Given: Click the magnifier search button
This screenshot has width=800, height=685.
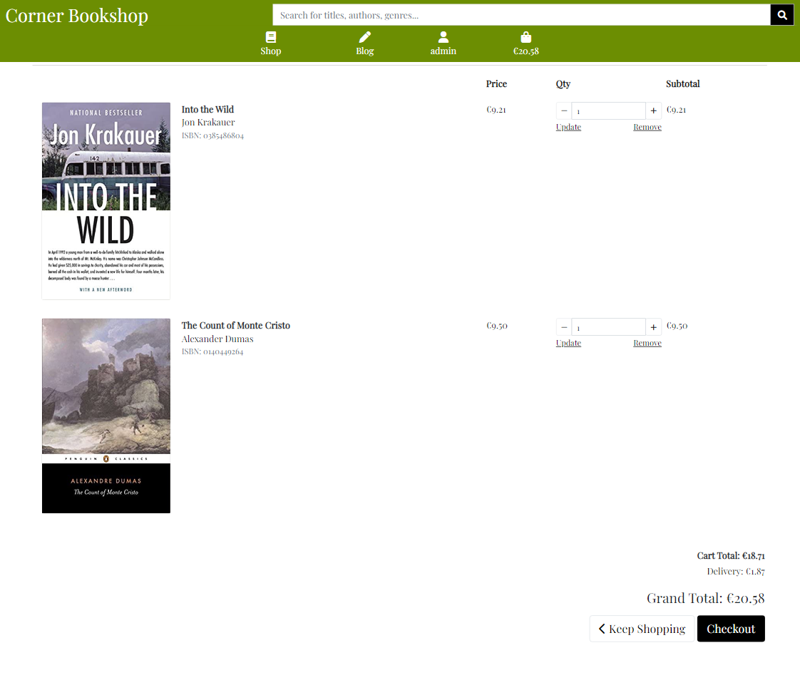Looking at the screenshot, I should (x=781, y=15).
